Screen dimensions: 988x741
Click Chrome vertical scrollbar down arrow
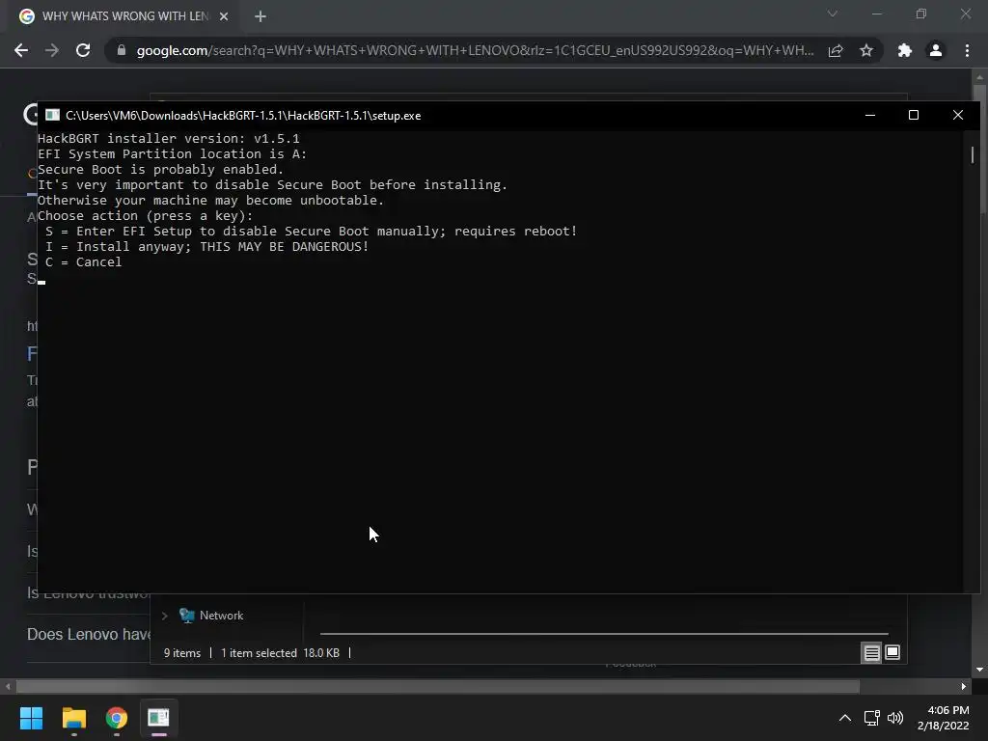click(979, 670)
